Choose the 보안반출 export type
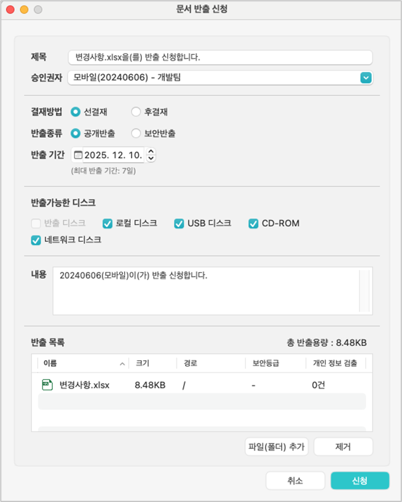 136,133
